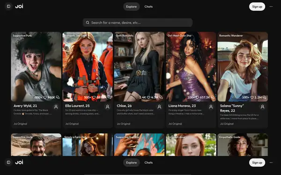
Task: Open the Simply a Farm Girl card image
Action: [88, 145]
